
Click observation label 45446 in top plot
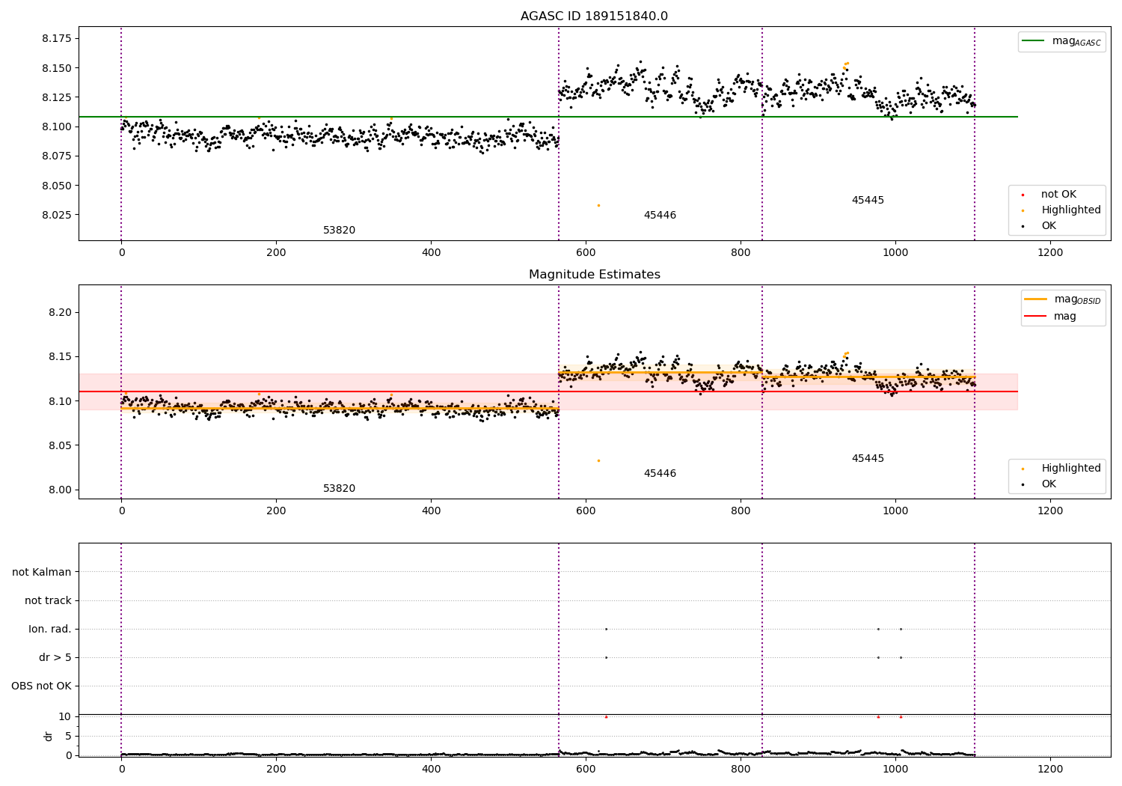[660, 215]
